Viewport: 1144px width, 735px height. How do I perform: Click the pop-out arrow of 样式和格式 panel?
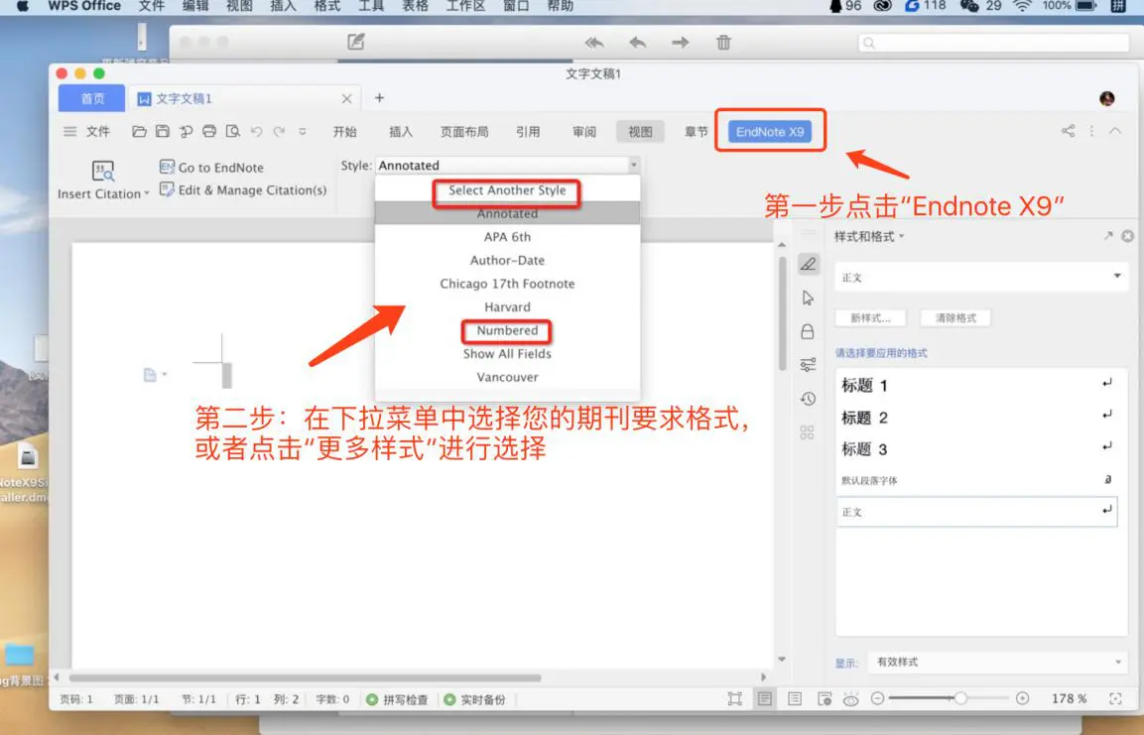1108,236
